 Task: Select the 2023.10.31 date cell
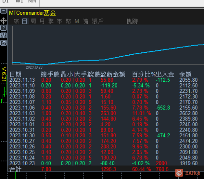[x=22, y=130]
